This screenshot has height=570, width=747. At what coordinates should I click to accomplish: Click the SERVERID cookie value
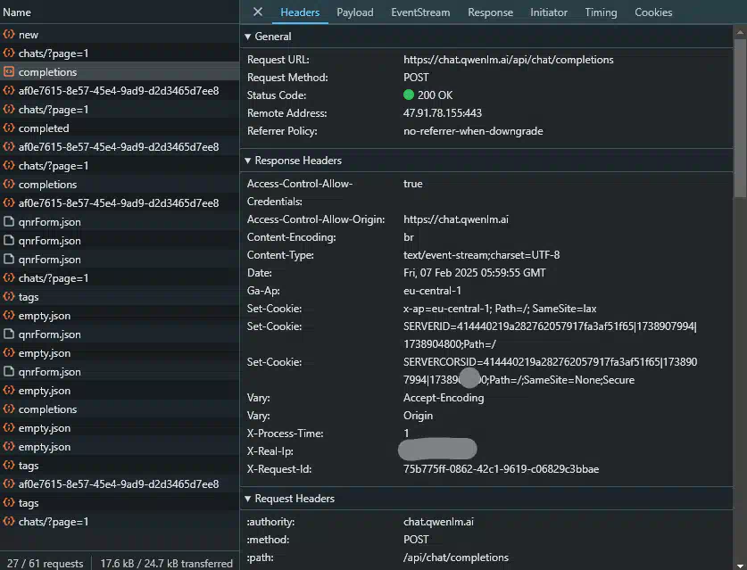point(550,335)
